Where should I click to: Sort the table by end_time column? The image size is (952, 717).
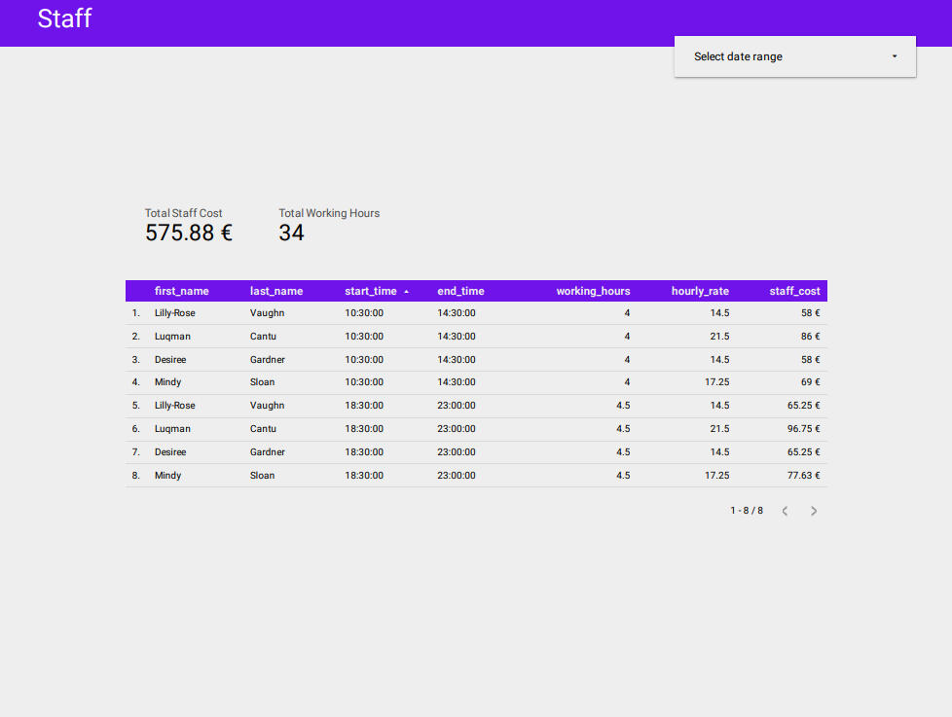click(460, 291)
